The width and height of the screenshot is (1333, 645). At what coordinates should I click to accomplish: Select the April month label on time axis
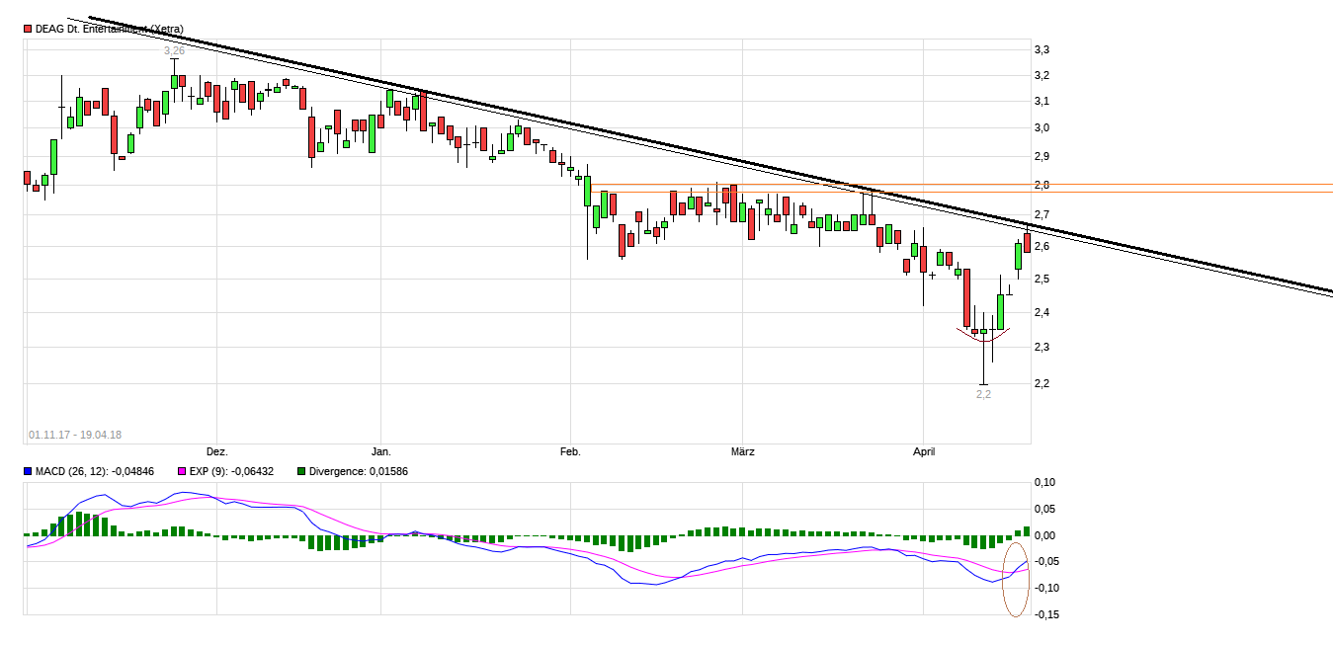(x=923, y=452)
